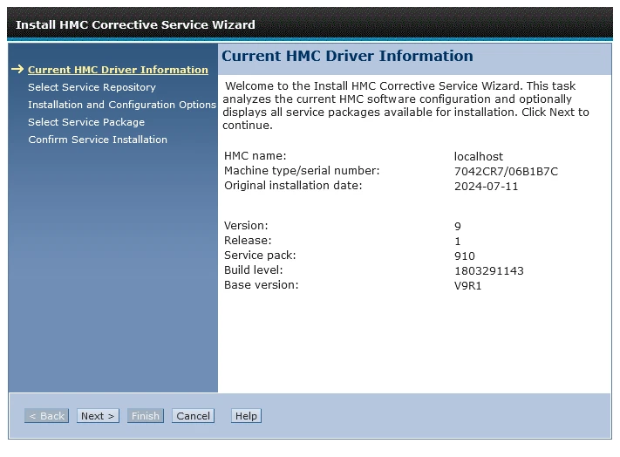Click the build level value 1803291143

489,271
